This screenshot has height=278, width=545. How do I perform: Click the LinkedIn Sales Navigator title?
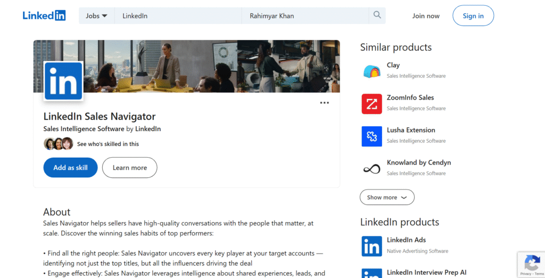(x=100, y=117)
